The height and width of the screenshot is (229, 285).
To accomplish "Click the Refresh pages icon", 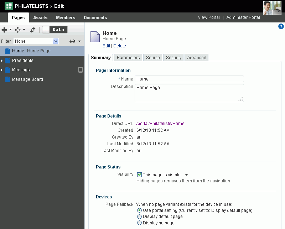I will [x=33, y=30].
